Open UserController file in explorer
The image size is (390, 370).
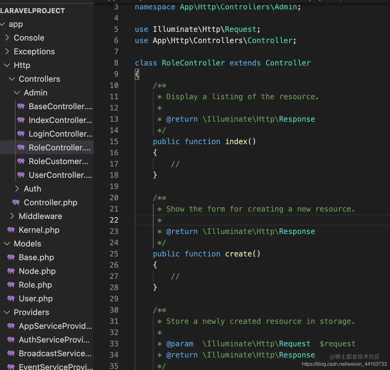point(47,175)
